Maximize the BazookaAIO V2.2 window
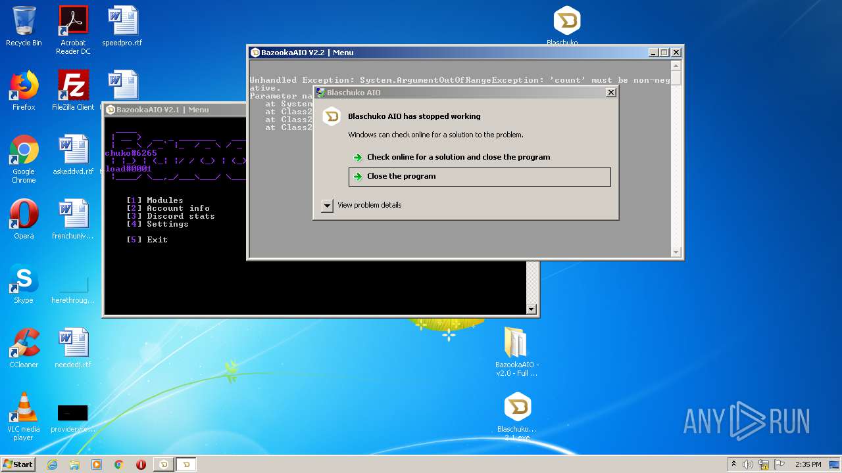Screen dimensions: 842x473 tap(664, 53)
